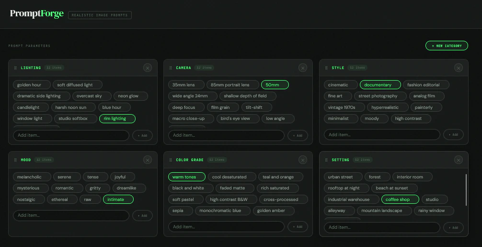Click the Color Grade card title
Image resolution: width=482 pixels, height=247 pixels.
pos(190,160)
